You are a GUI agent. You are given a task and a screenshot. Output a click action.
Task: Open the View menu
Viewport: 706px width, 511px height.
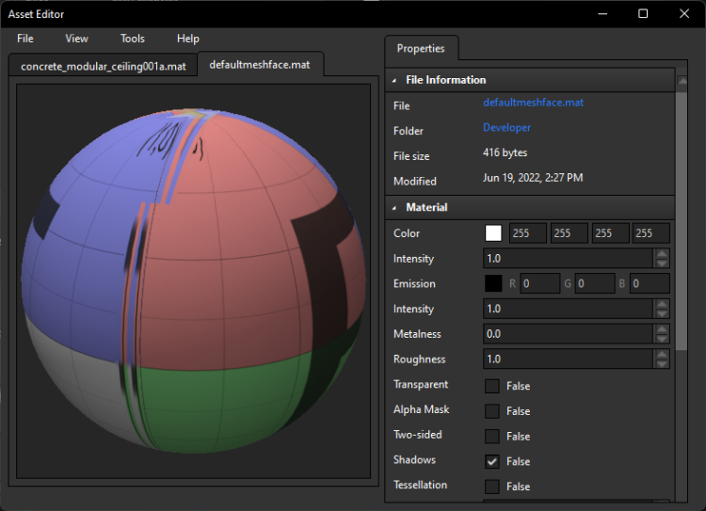tap(76, 39)
